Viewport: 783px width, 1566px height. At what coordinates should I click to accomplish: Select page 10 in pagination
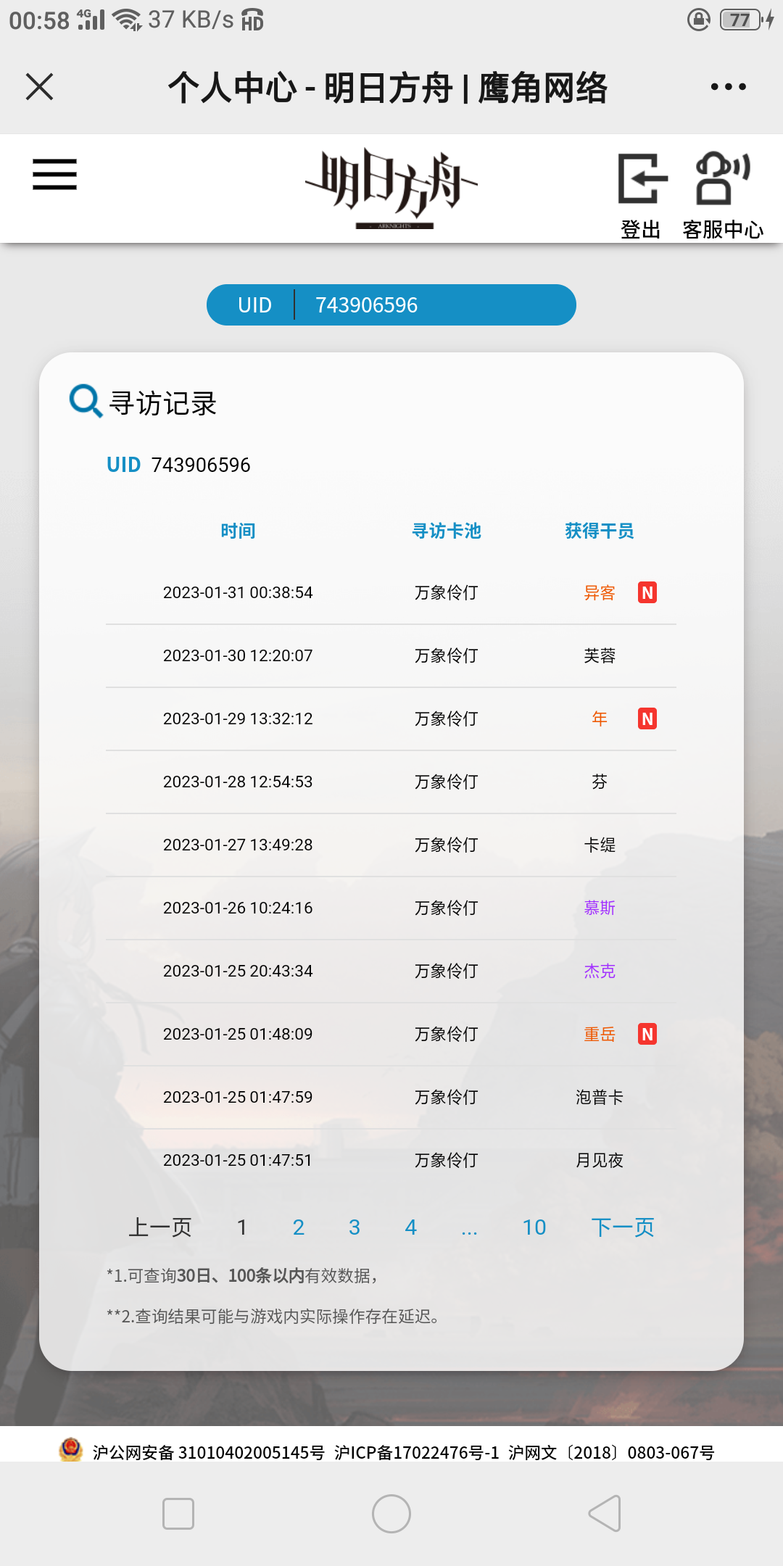534,1227
